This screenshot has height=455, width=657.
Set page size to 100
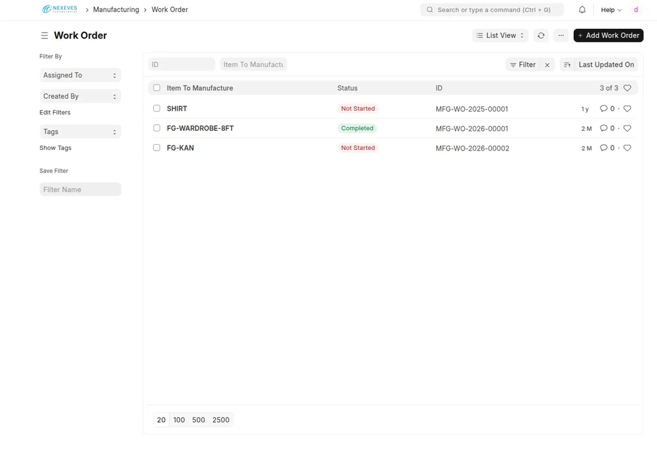[179, 420]
